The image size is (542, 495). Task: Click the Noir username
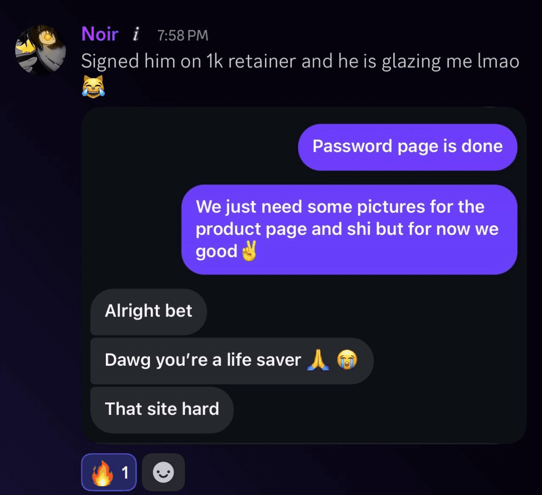(100, 34)
